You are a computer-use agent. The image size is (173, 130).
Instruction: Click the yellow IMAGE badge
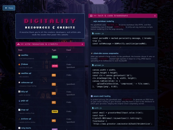click(55, 111)
